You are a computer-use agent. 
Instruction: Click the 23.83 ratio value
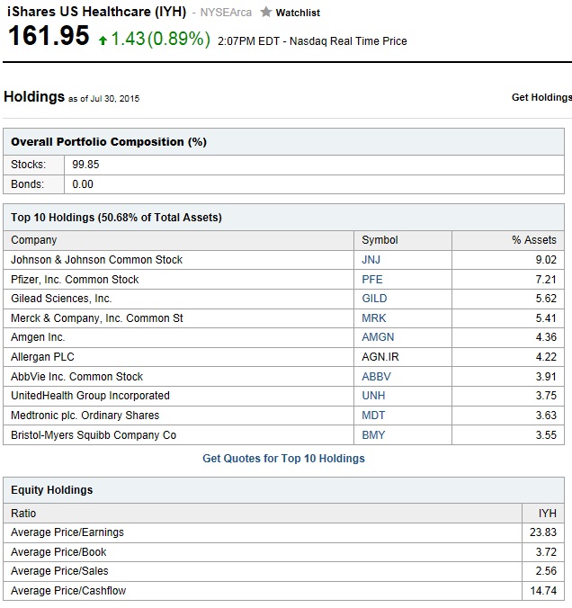[x=543, y=532]
